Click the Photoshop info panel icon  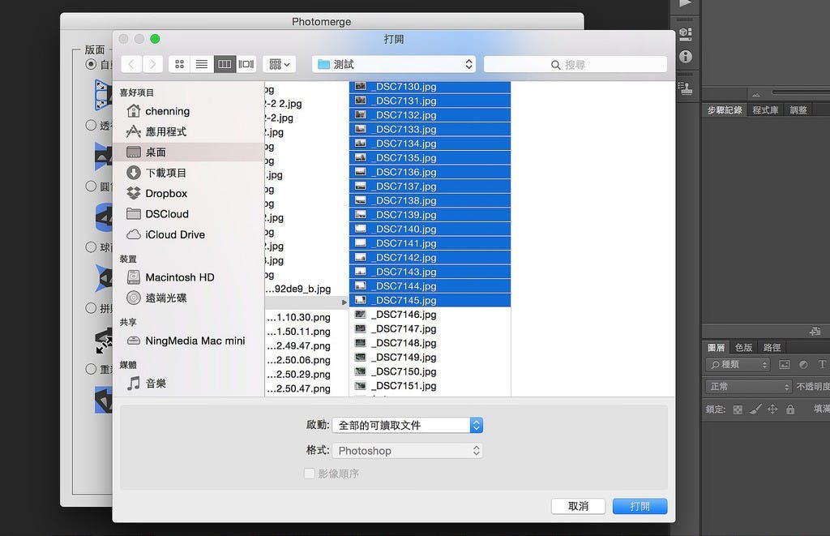686,56
